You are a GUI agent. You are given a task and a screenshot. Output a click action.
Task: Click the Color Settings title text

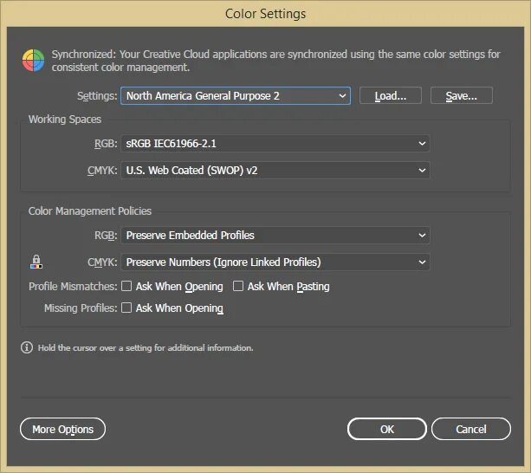pos(265,14)
